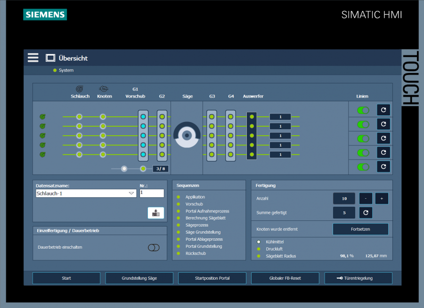
Task: Reset the first line with refresh icon
Action: (x=383, y=110)
